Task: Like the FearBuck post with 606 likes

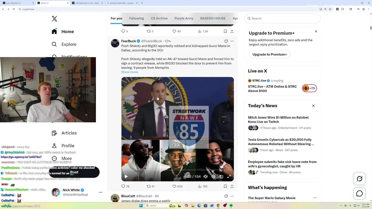Action: 177,186
